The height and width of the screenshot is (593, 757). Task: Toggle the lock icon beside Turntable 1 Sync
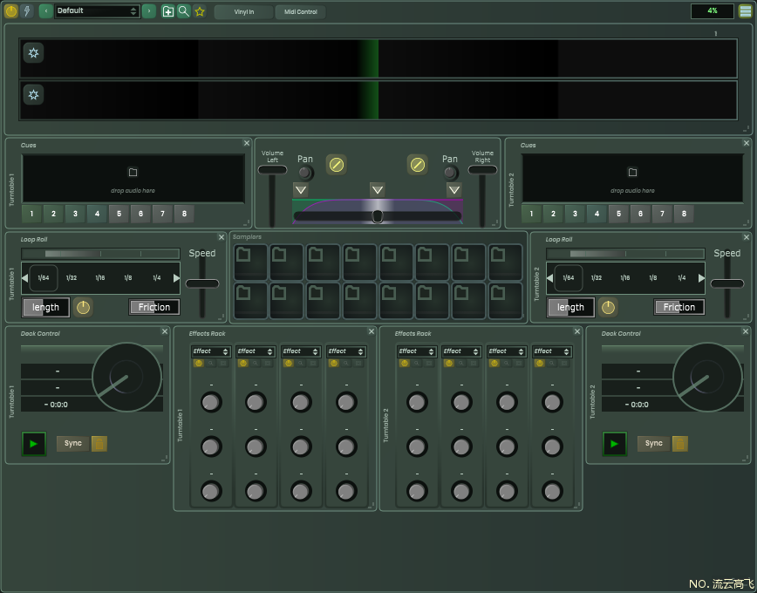(99, 444)
